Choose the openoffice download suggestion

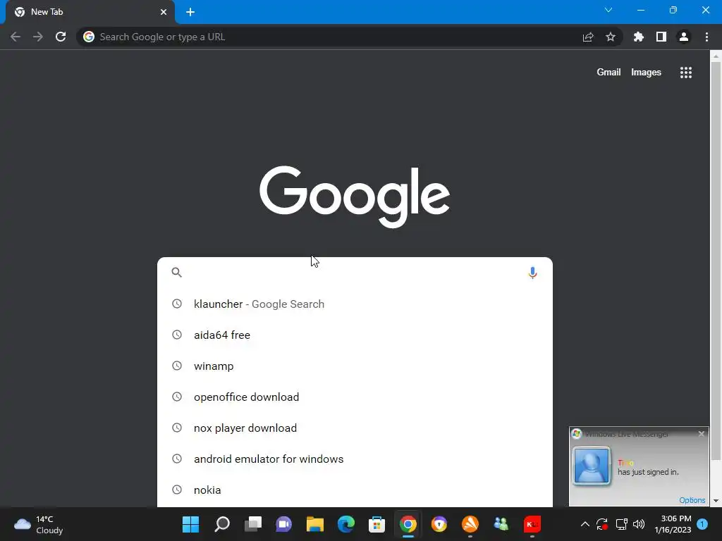click(355, 397)
